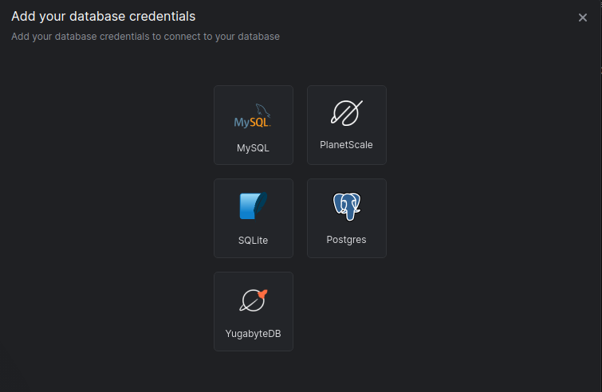Screen dimensions: 602x392
Task: Click the blue SQLite feather icon
Action: click(x=253, y=207)
